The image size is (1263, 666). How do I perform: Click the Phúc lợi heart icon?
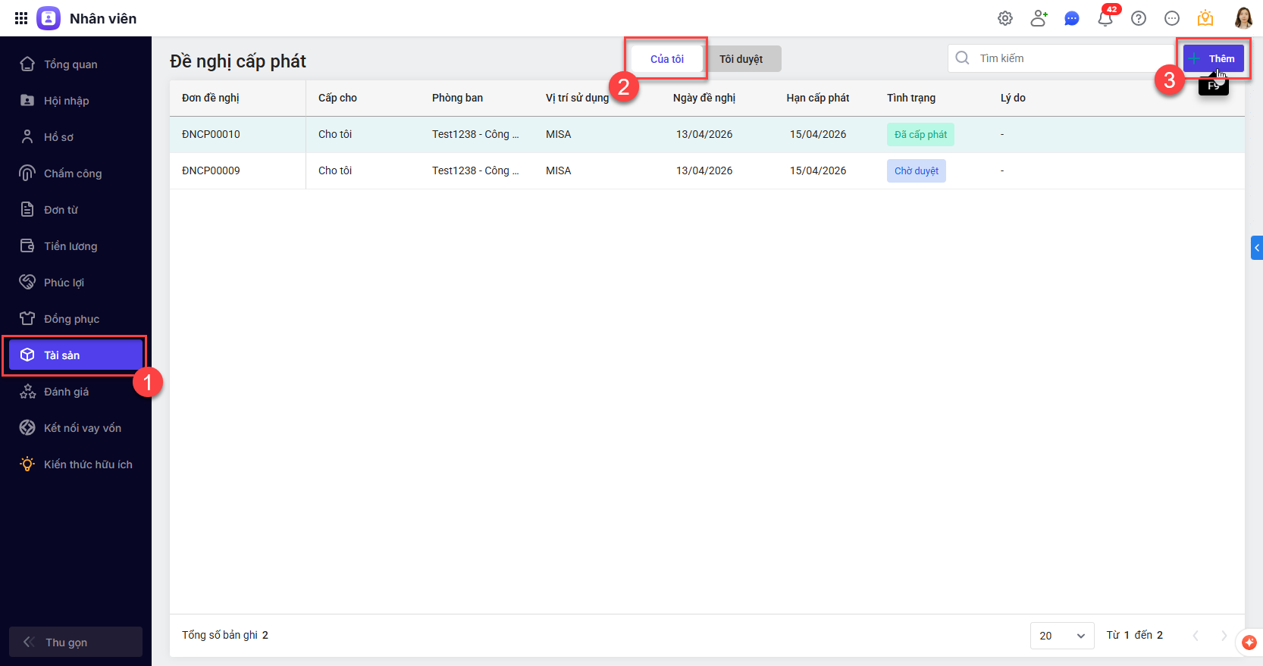27,282
